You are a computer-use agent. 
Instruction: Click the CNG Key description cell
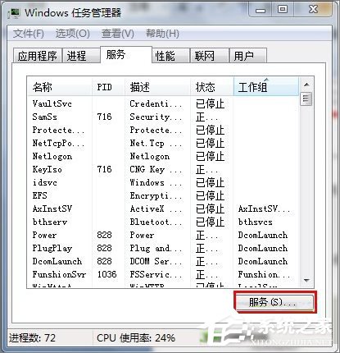(156, 169)
